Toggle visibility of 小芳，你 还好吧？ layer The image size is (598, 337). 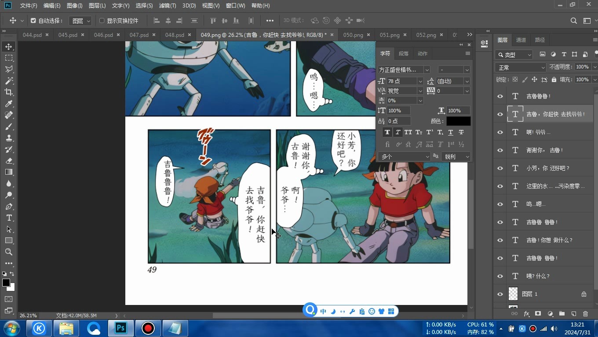(x=500, y=168)
